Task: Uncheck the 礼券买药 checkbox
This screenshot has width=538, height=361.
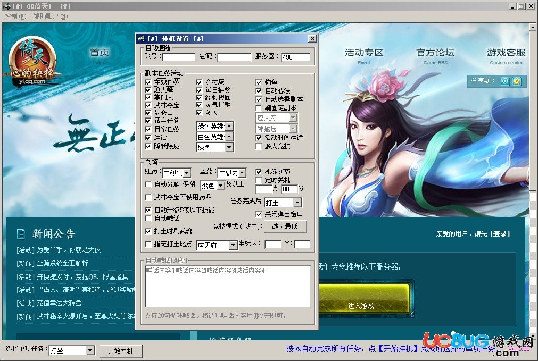Action: pyautogui.click(x=259, y=172)
